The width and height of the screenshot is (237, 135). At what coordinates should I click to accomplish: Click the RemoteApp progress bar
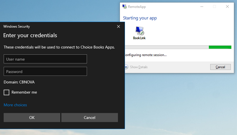pyautogui.click(x=178, y=47)
